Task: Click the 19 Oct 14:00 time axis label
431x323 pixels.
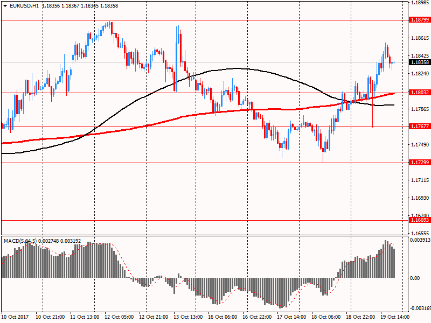Action: click(395, 317)
